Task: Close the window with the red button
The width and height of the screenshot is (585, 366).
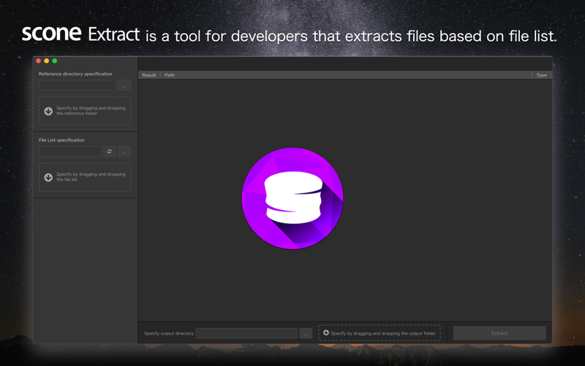Action: click(x=39, y=61)
